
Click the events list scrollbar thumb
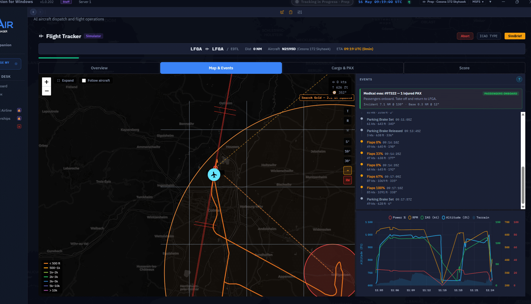pyautogui.click(x=523, y=185)
